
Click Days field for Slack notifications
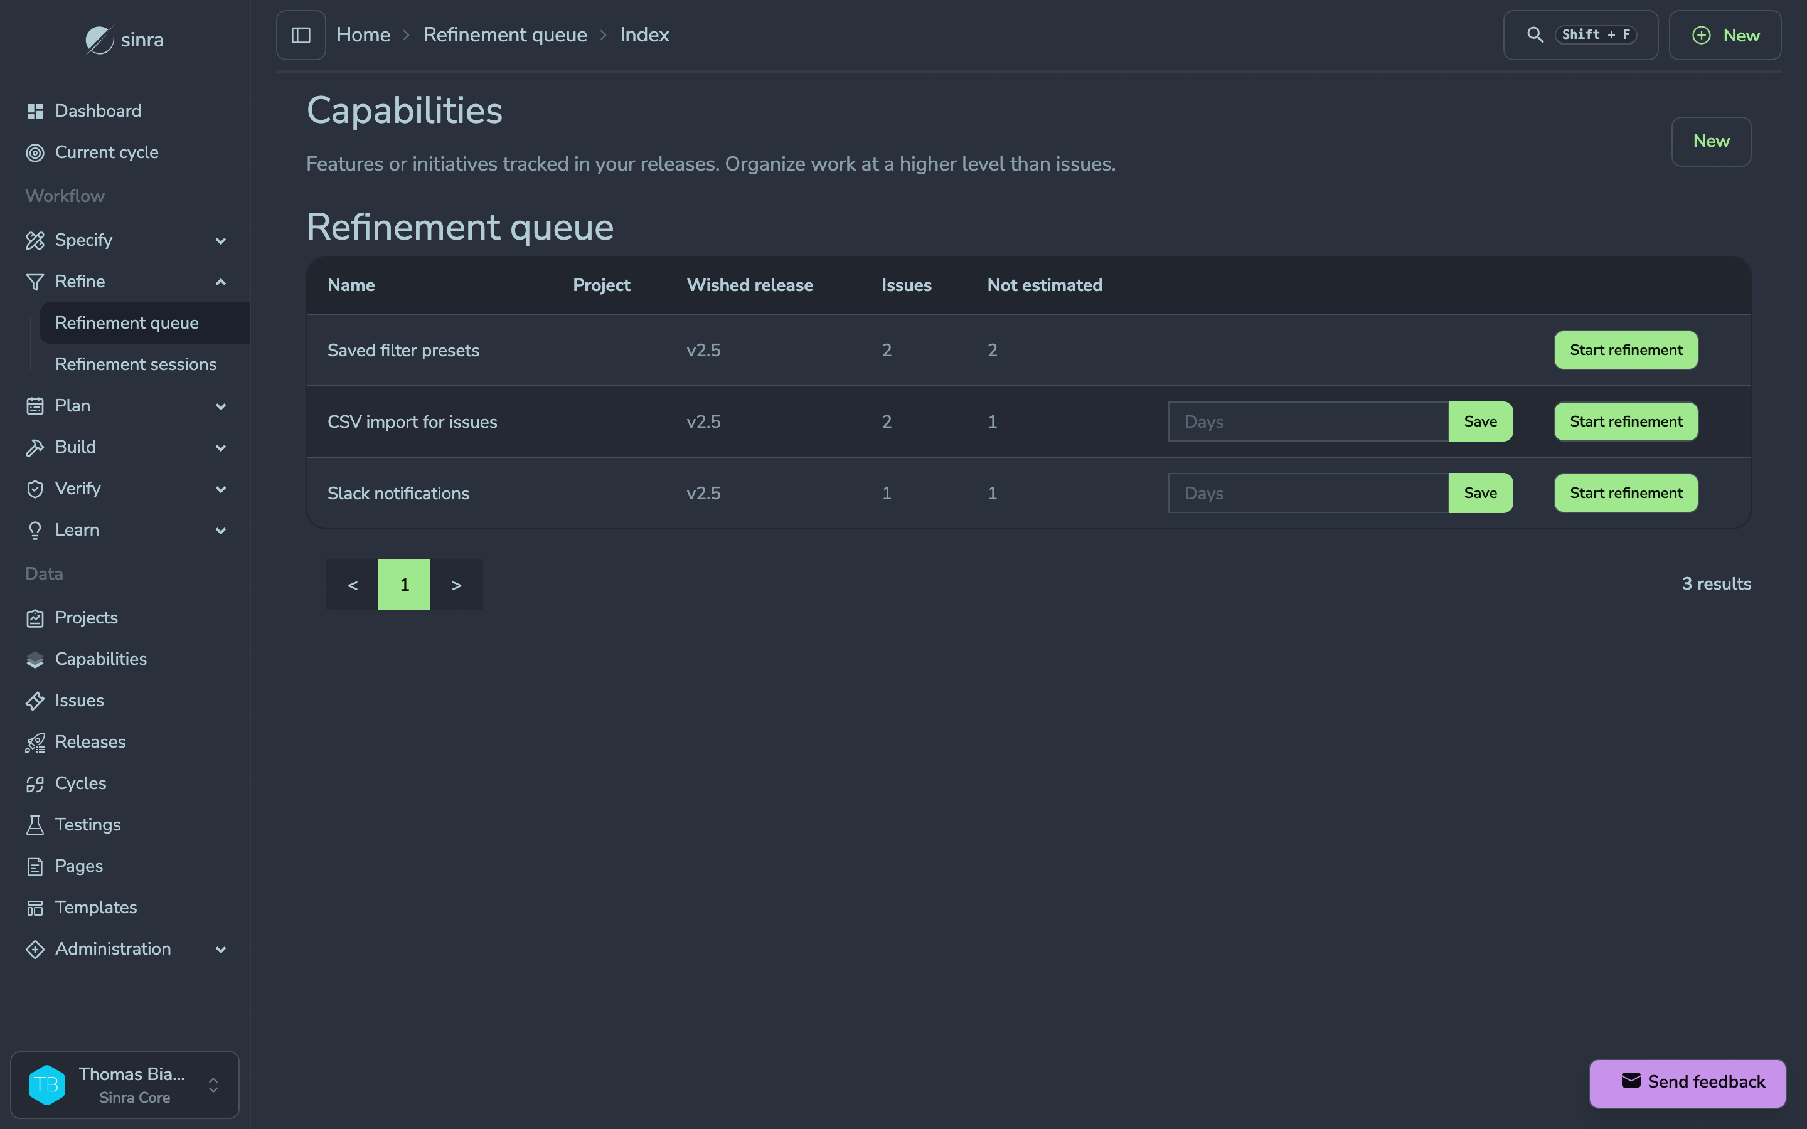point(1308,493)
